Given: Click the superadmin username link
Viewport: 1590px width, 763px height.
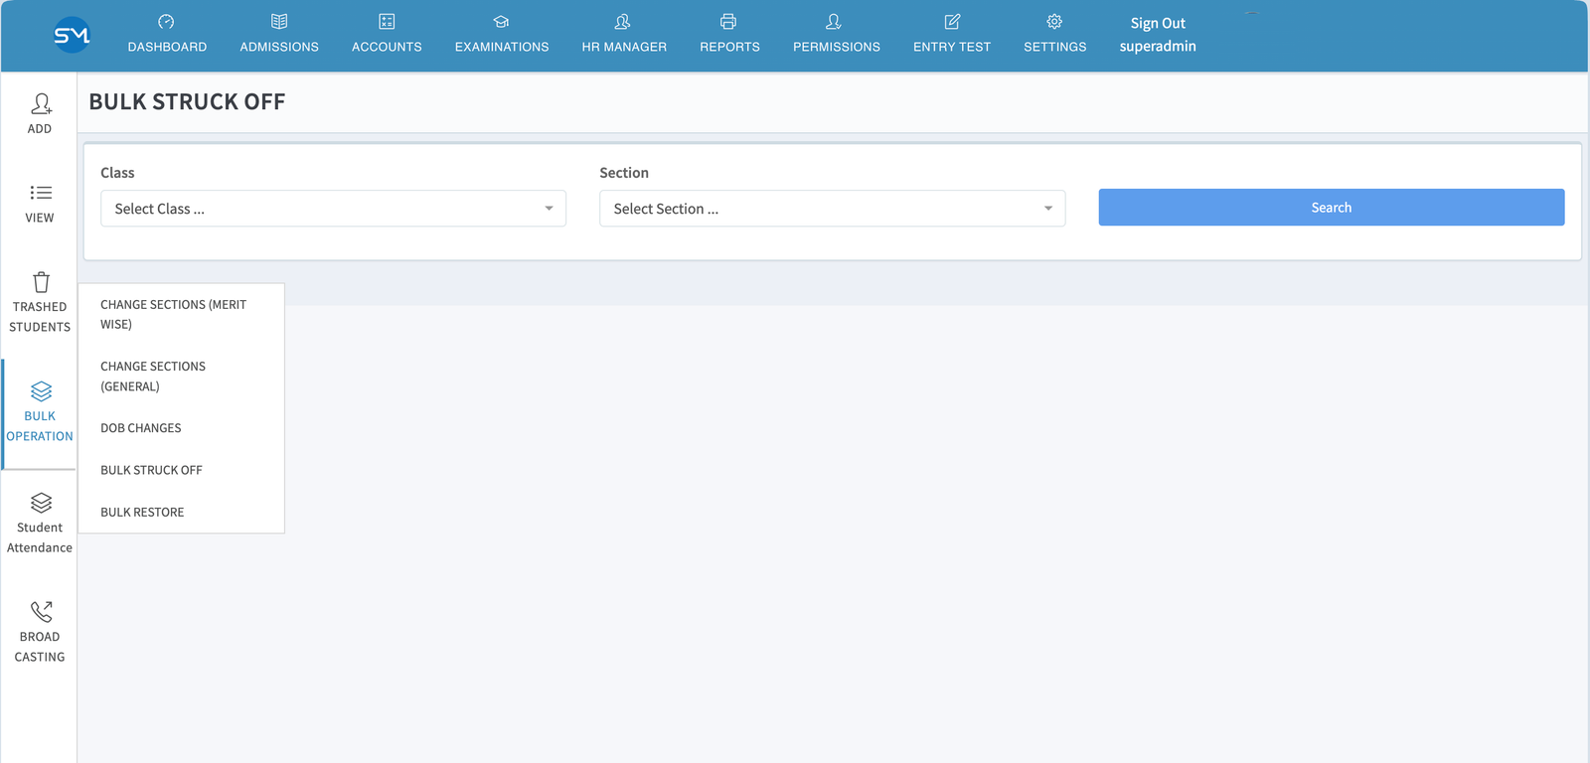Looking at the screenshot, I should pos(1158,46).
